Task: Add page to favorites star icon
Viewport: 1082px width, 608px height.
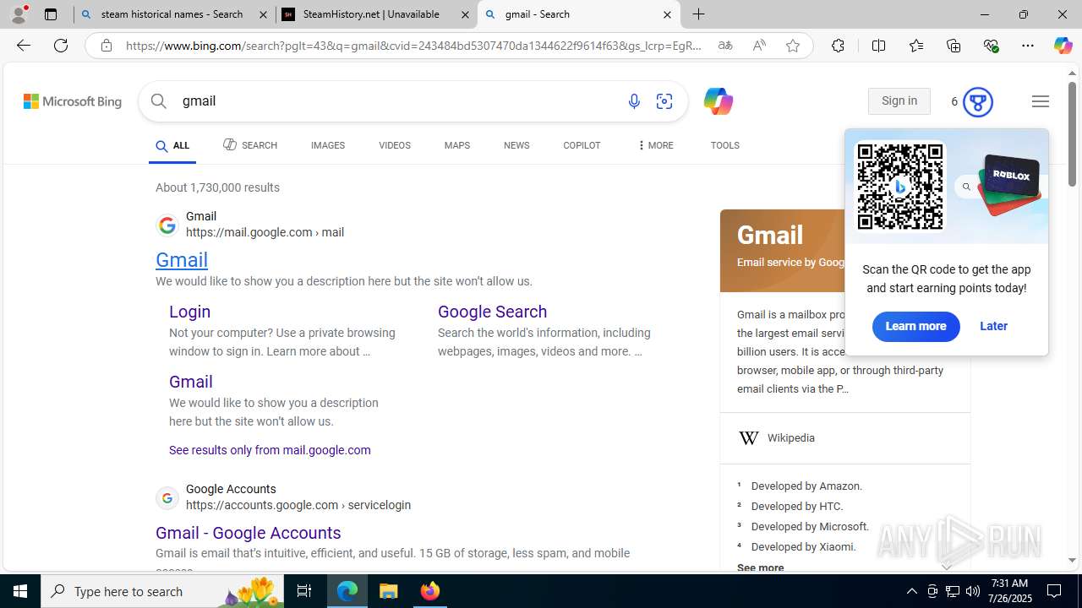Action: (x=793, y=46)
